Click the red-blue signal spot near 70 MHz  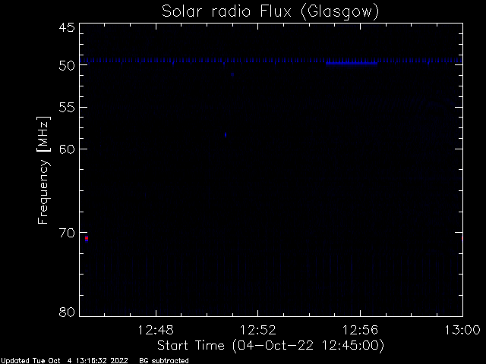[x=87, y=239]
